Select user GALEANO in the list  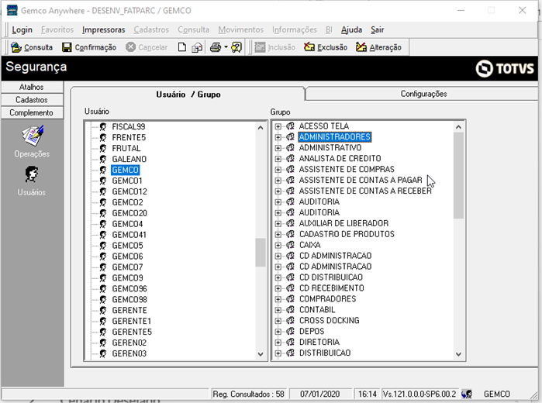click(x=129, y=159)
